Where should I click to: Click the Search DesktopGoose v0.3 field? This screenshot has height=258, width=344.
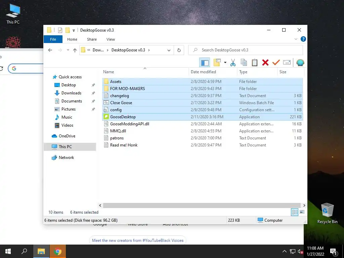point(246,50)
